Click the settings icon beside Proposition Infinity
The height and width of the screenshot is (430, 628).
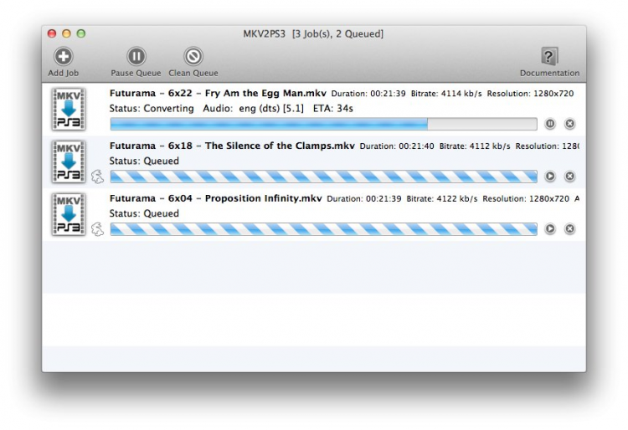tap(97, 229)
